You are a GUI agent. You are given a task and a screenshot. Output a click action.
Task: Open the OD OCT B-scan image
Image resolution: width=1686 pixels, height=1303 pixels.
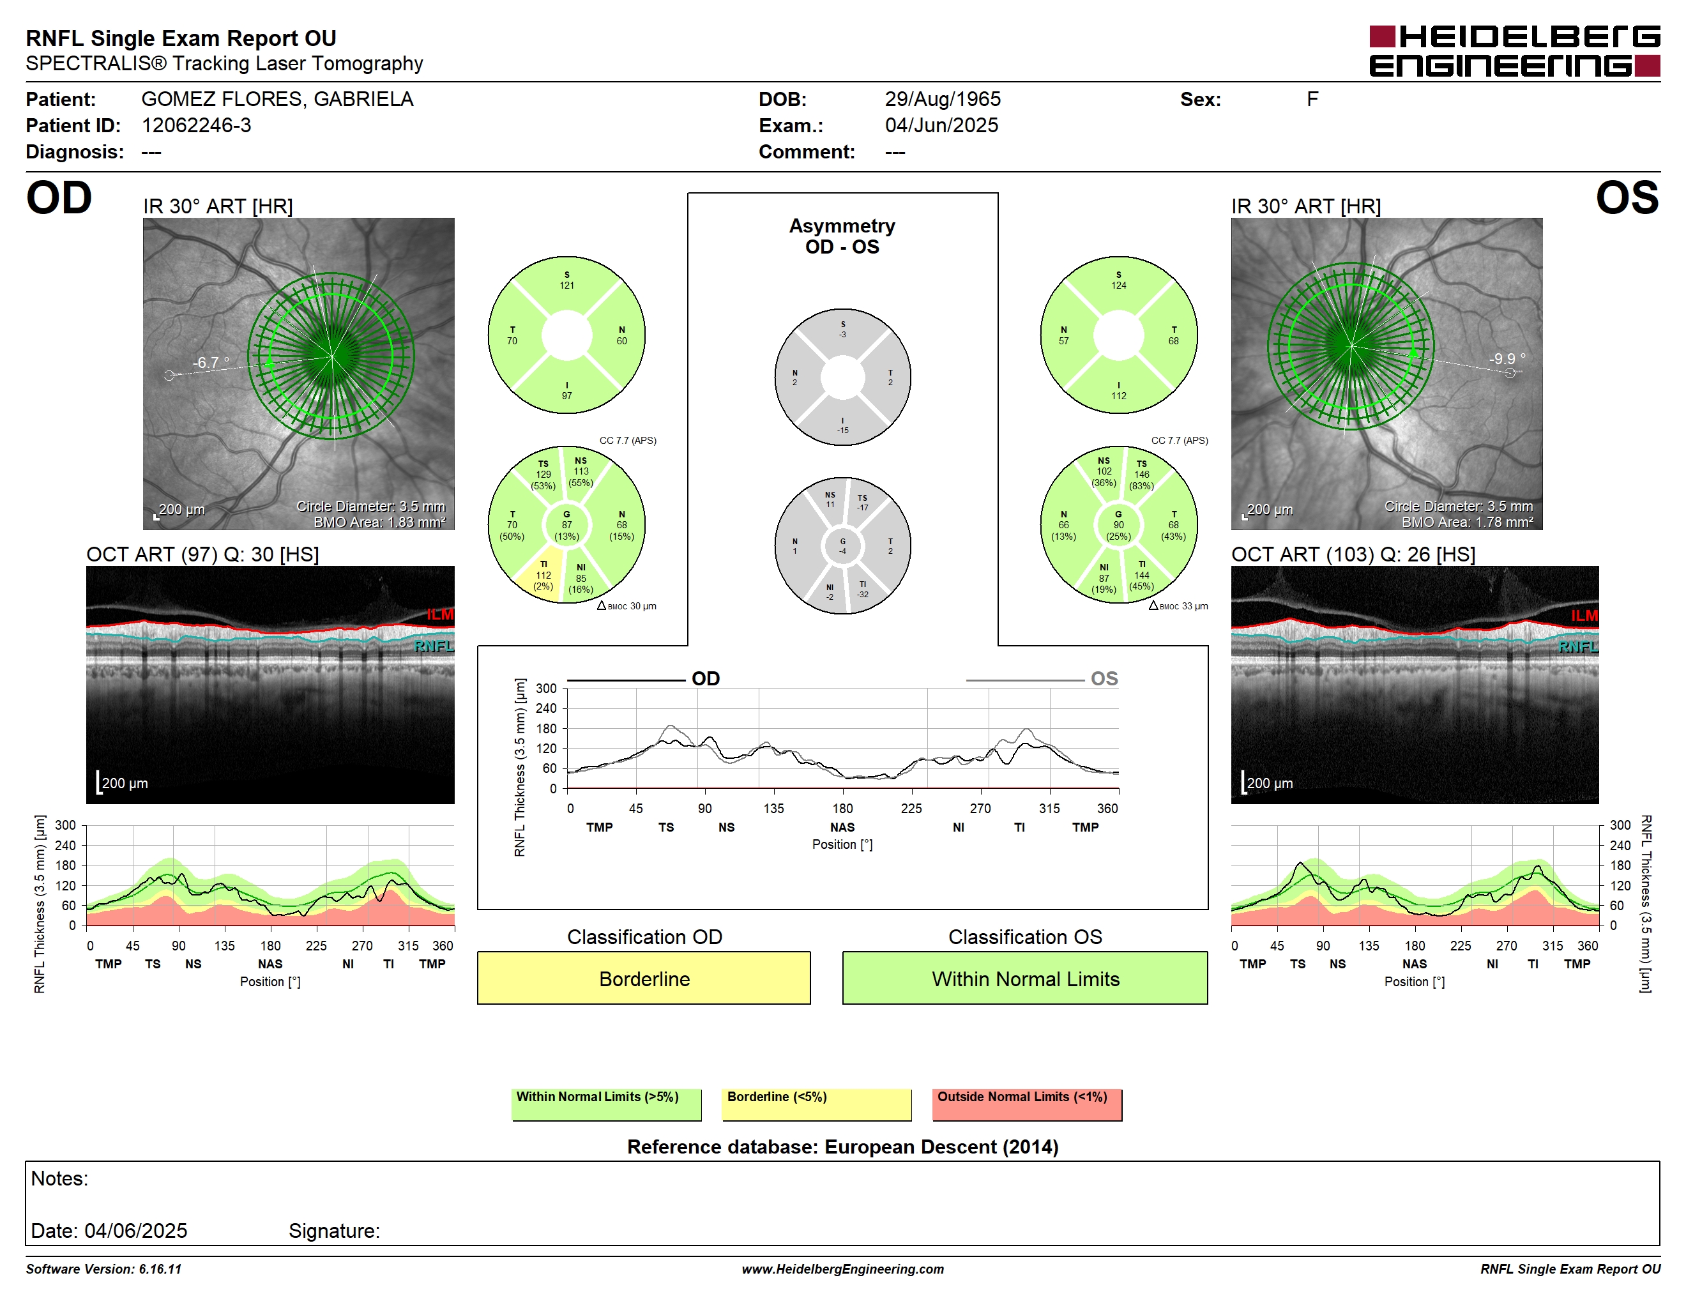[x=270, y=685]
